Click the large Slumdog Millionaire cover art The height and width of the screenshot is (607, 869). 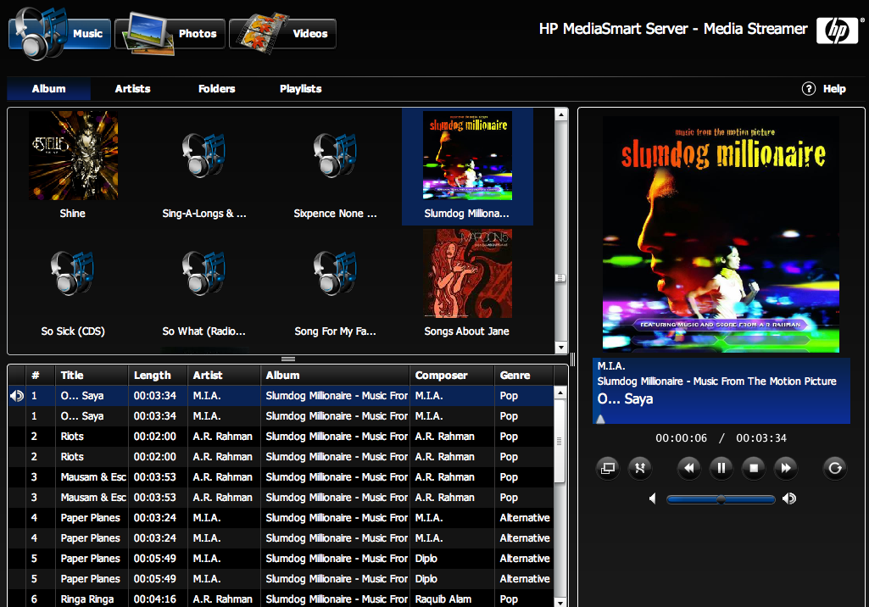[x=721, y=234]
